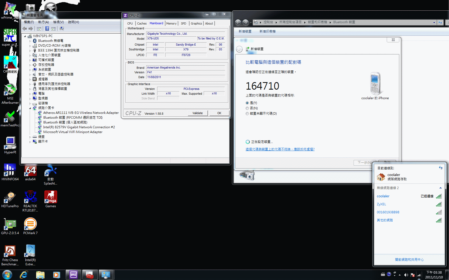Click the 新增裝置 toolbar button
This screenshot has height=280, width=449.
point(245,31)
